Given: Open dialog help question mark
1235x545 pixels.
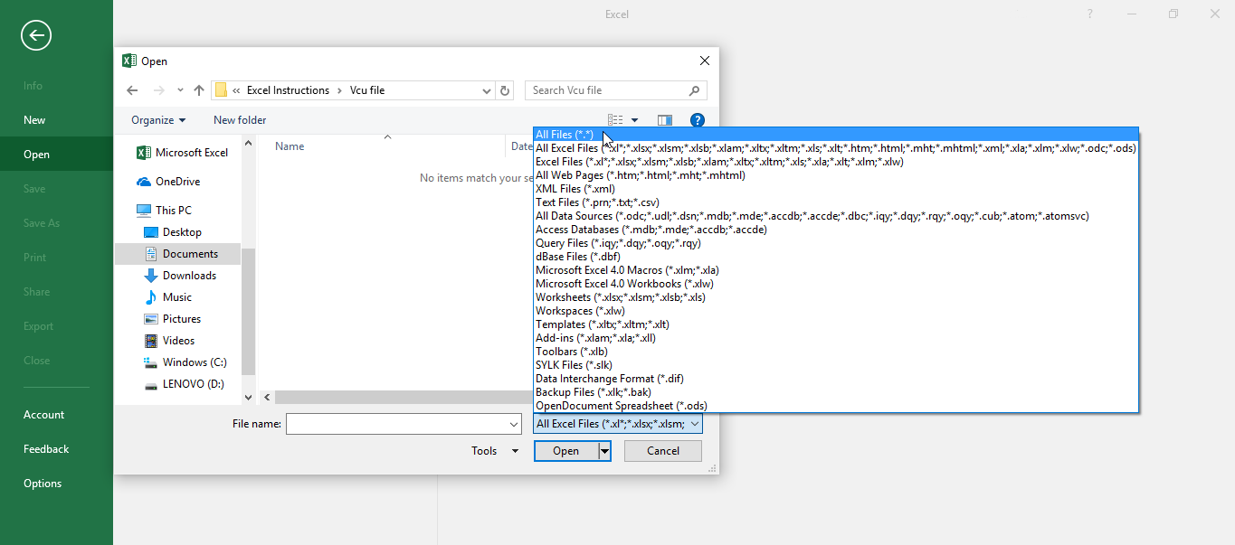Looking at the screenshot, I should [697, 120].
